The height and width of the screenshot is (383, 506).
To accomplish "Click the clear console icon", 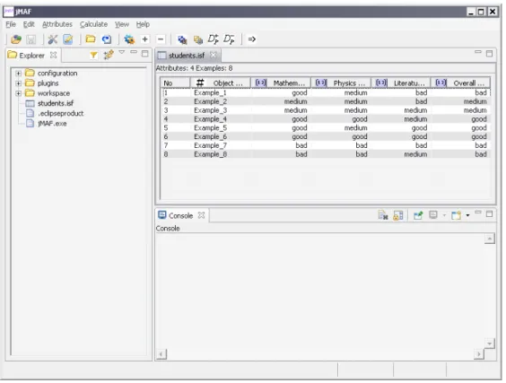I will point(383,215).
